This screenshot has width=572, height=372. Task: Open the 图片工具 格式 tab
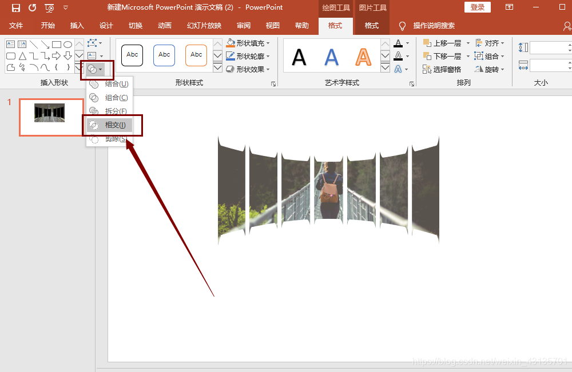tap(372, 26)
